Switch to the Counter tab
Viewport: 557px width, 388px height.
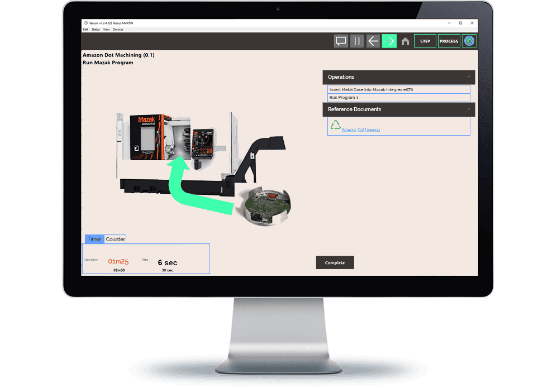click(116, 239)
